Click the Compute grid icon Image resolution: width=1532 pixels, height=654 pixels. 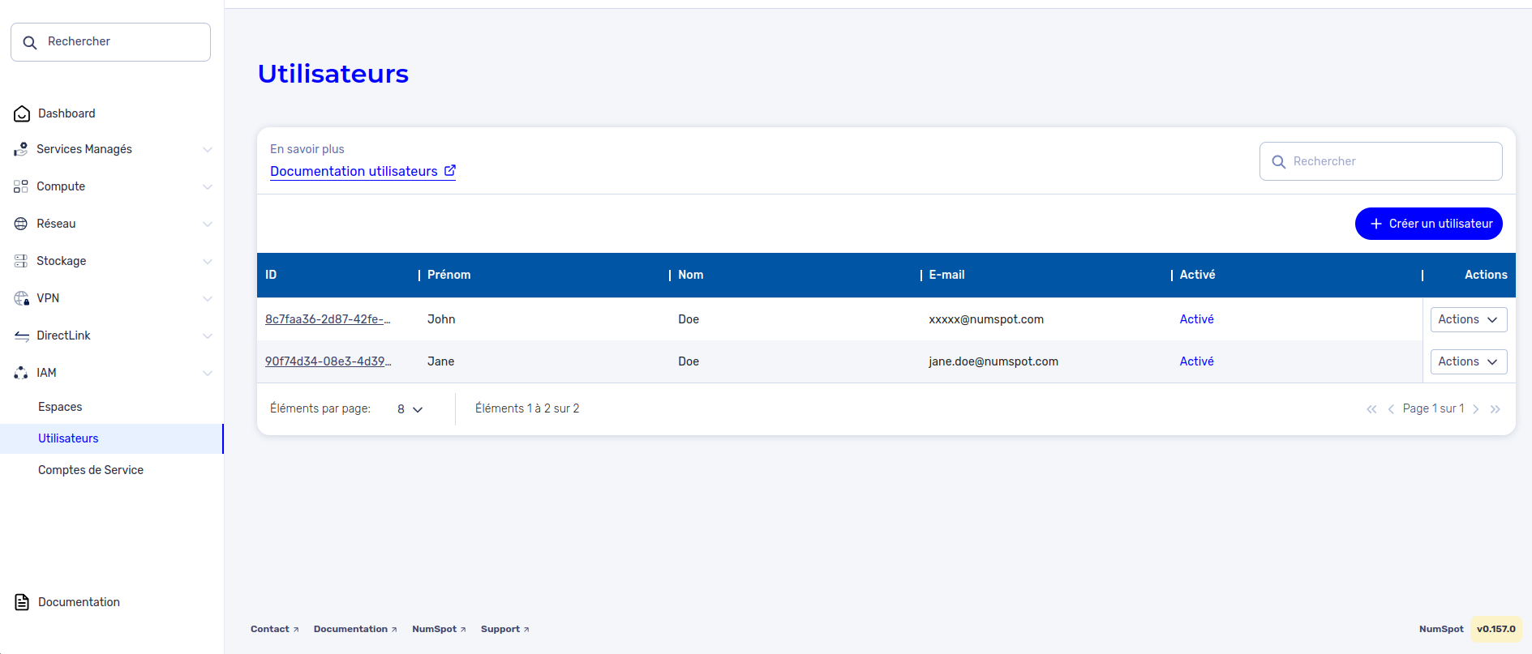[x=21, y=186]
